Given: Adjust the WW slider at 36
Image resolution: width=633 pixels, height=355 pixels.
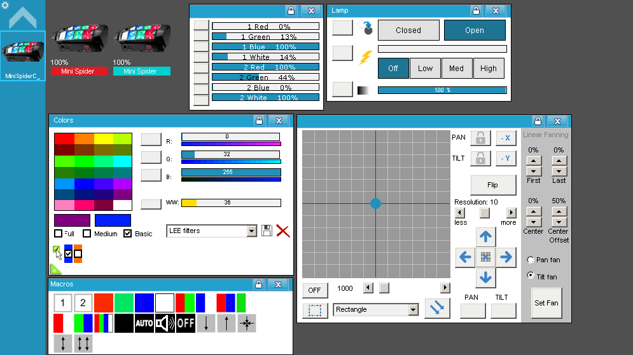Looking at the screenshot, I should [x=231, y=203].
